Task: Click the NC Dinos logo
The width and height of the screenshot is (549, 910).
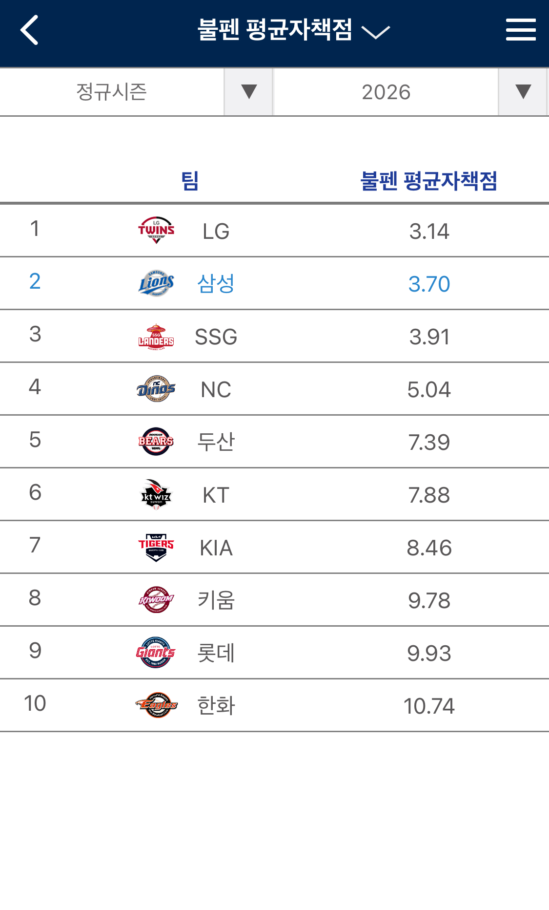Action: coord(156,389)
